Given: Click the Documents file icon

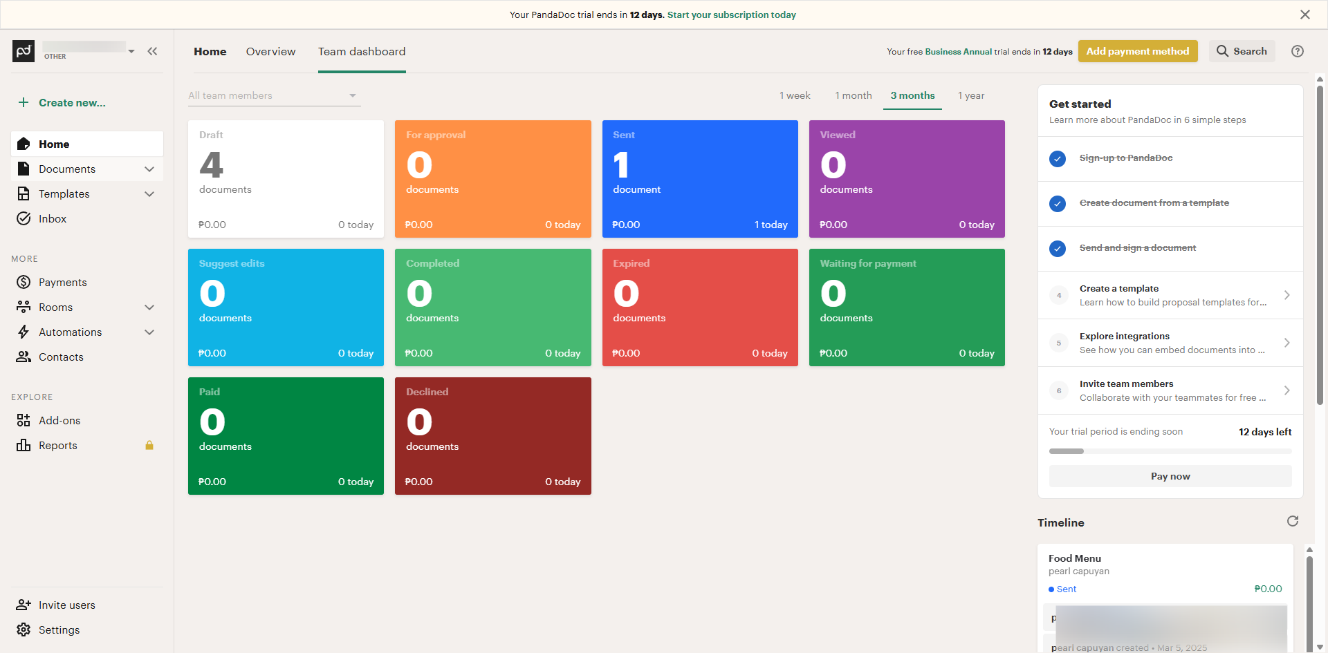Looking at the screenshot, I should click(x=24, y=169).
